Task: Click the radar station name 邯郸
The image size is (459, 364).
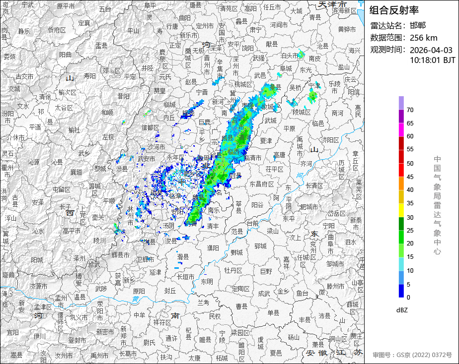Action: tap(418, 25)
